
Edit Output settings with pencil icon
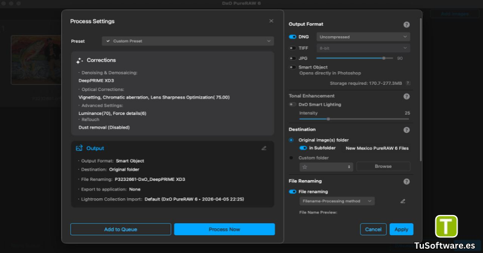pyautogui.click(x=264, y=148)
